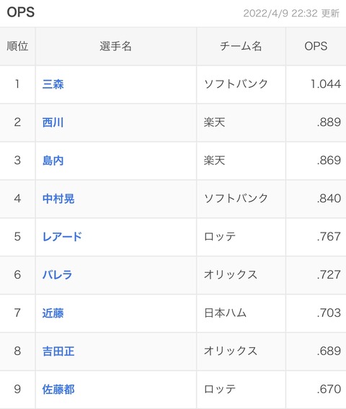The height and width of the screenshot is (409, 346).
Task: Open player link 中村晃
Action: pyautogui.click(x=58, y=199)
